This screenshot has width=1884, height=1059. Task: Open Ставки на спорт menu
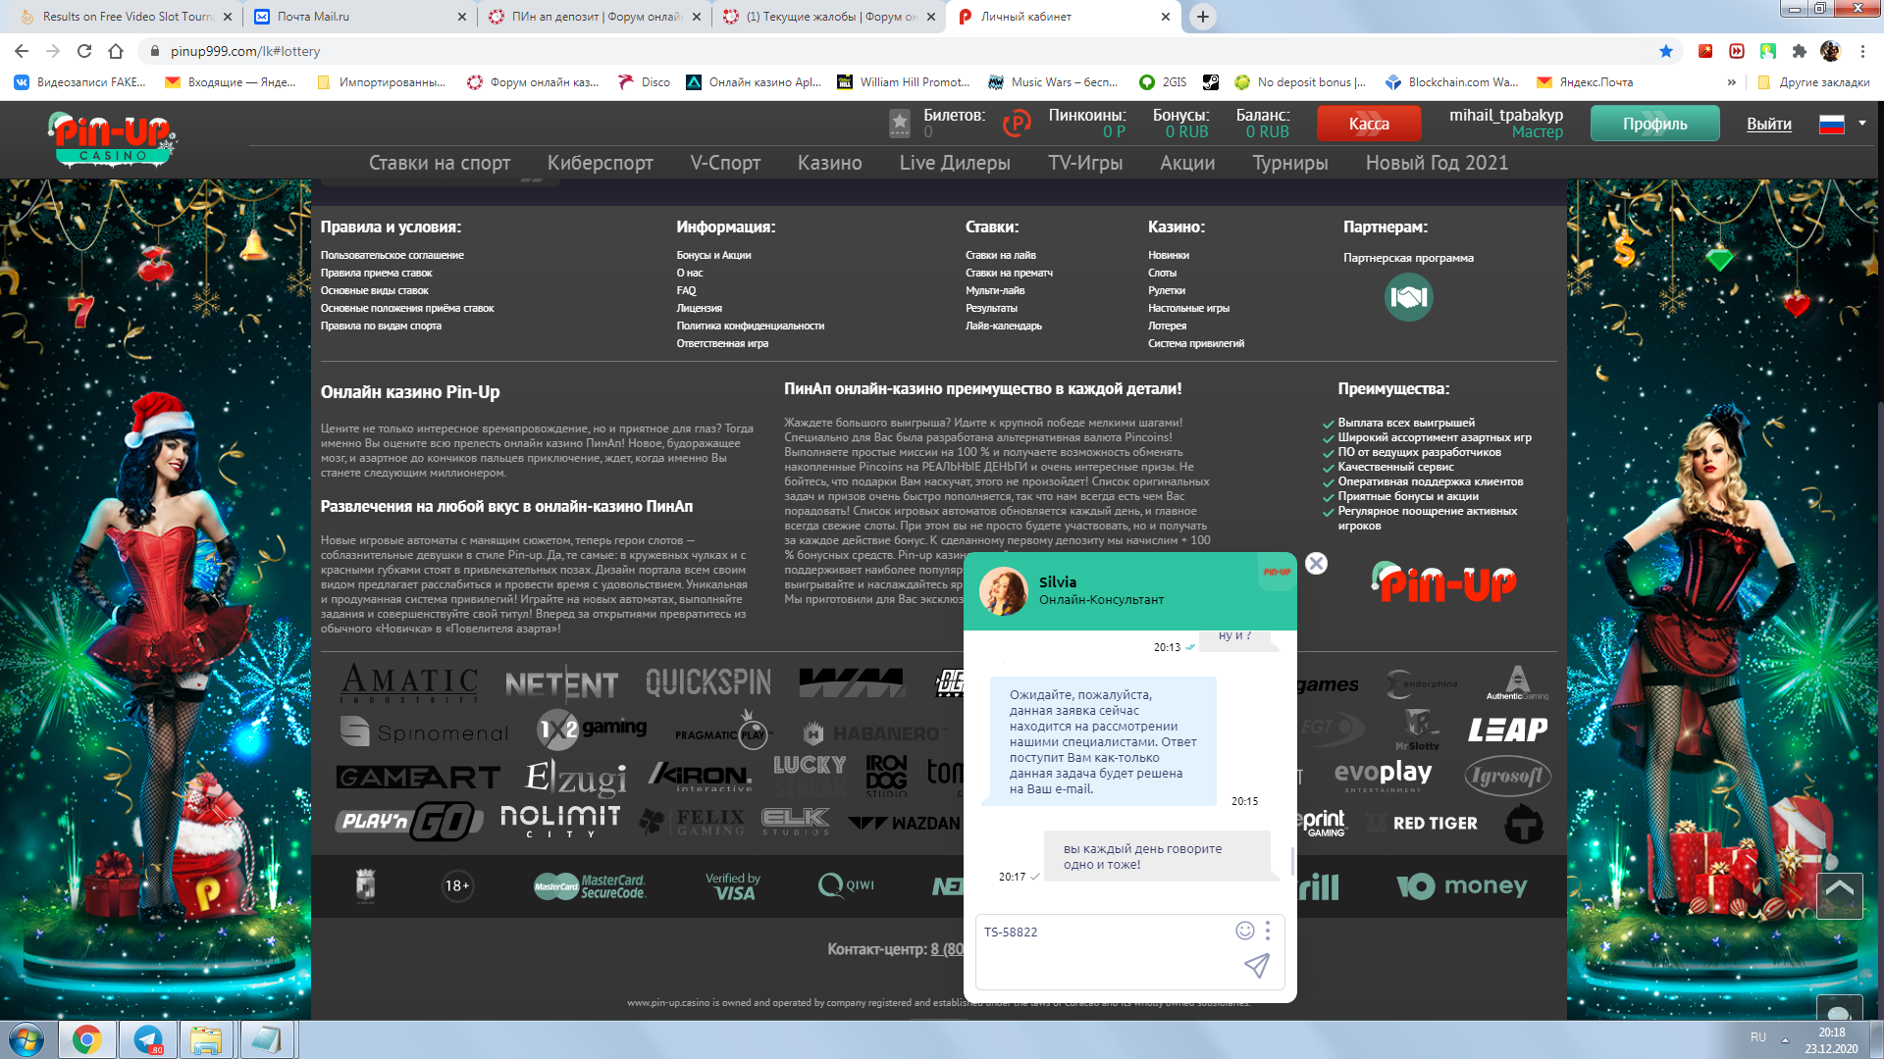tap(440, 163)
